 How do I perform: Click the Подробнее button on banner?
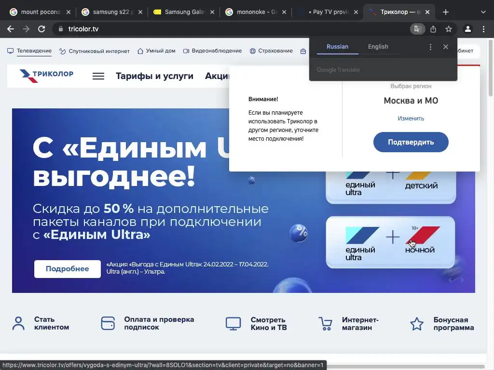tap(68, 269)
